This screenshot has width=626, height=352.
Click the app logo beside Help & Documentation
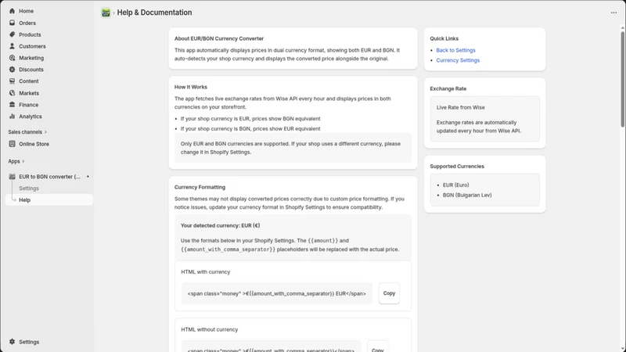(x=106, y=13)
